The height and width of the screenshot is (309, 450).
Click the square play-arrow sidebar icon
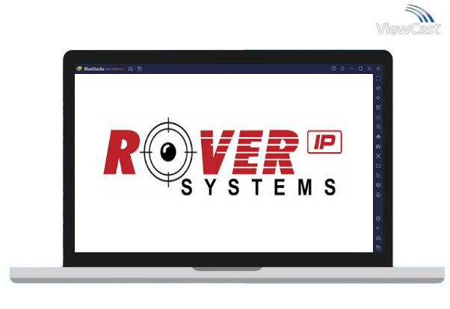pos(378,107)
